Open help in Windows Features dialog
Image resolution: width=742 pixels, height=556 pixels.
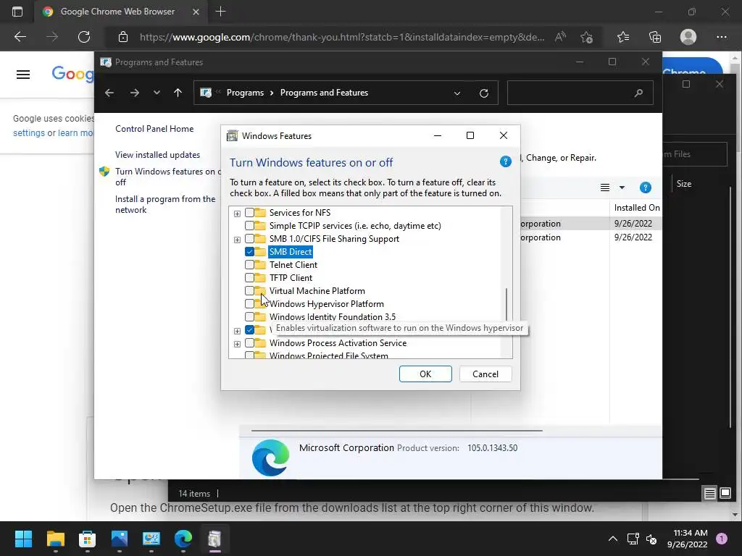click(505, 162)
